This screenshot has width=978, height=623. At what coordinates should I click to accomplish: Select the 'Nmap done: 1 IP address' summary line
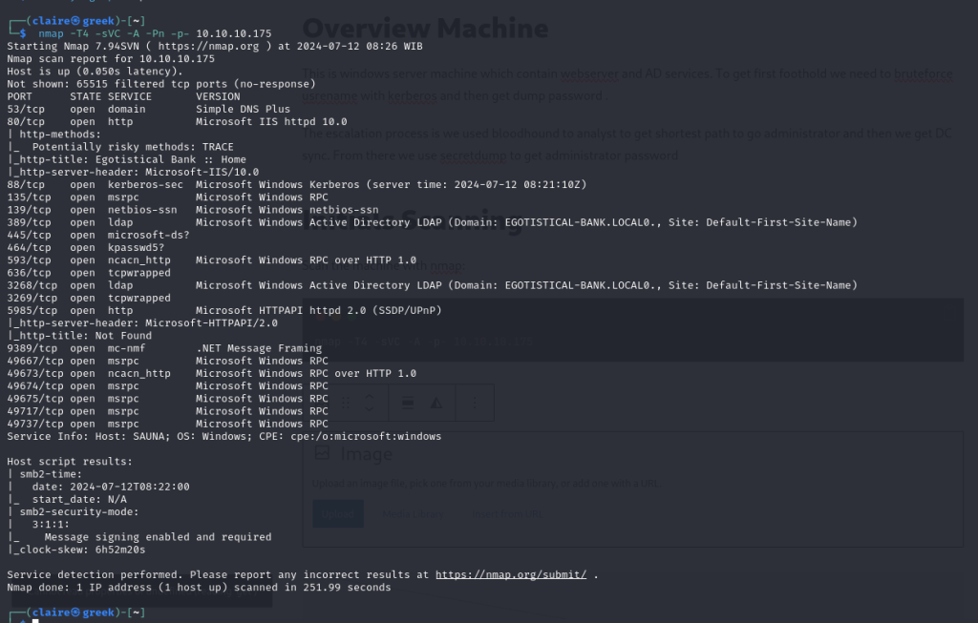tap(199, 587)
